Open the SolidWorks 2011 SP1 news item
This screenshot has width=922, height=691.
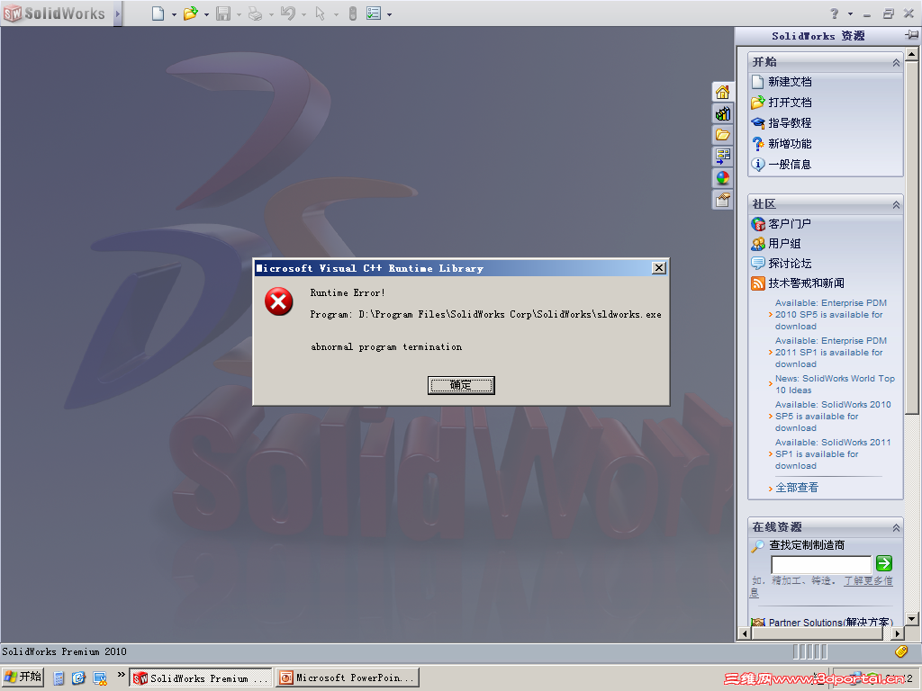(x=833, y=453)
